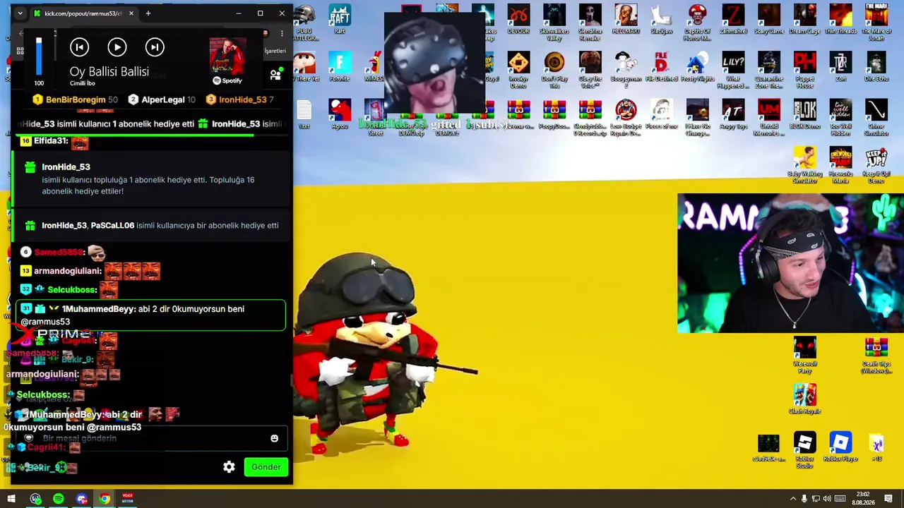
Task: Launch Dream Cage from the desktop
Action: pyautogui.click(x=804, y=19)
